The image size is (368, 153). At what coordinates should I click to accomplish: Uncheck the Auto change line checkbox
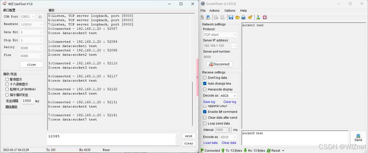[x=204, y=83]
